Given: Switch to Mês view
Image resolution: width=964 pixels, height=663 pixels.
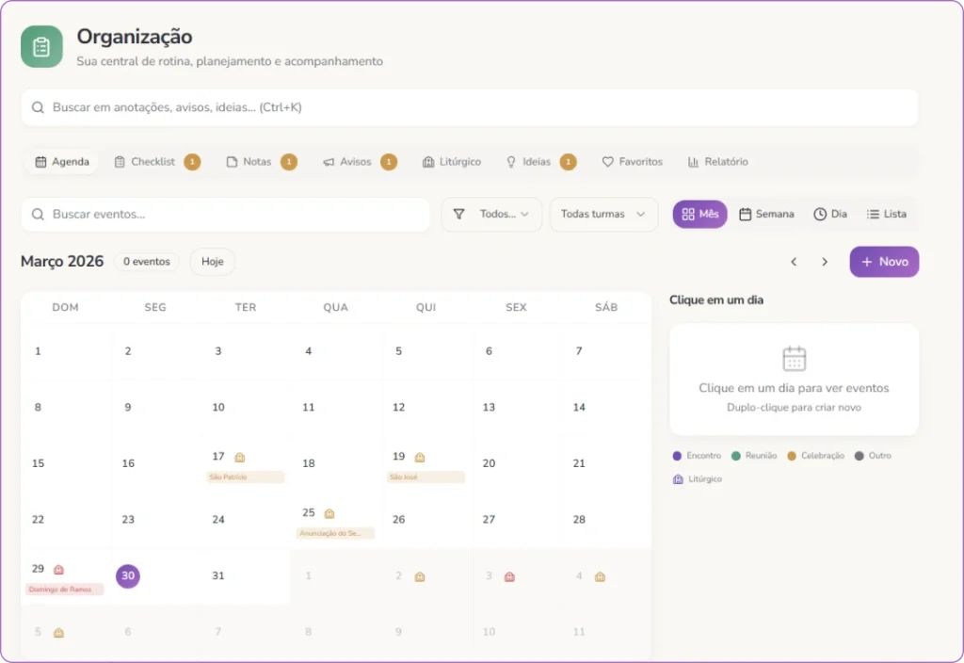Looking at the screenshot, I should 699,214.
